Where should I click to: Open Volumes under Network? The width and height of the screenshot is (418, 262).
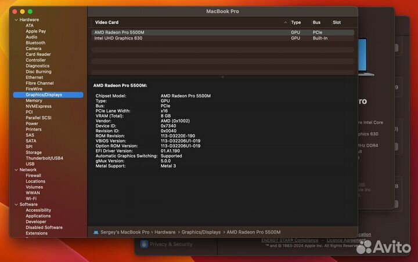(34, 187)
